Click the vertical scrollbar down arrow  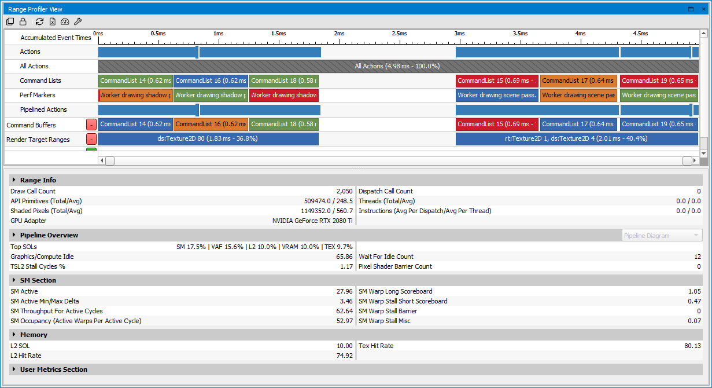[x=703, y=153]
